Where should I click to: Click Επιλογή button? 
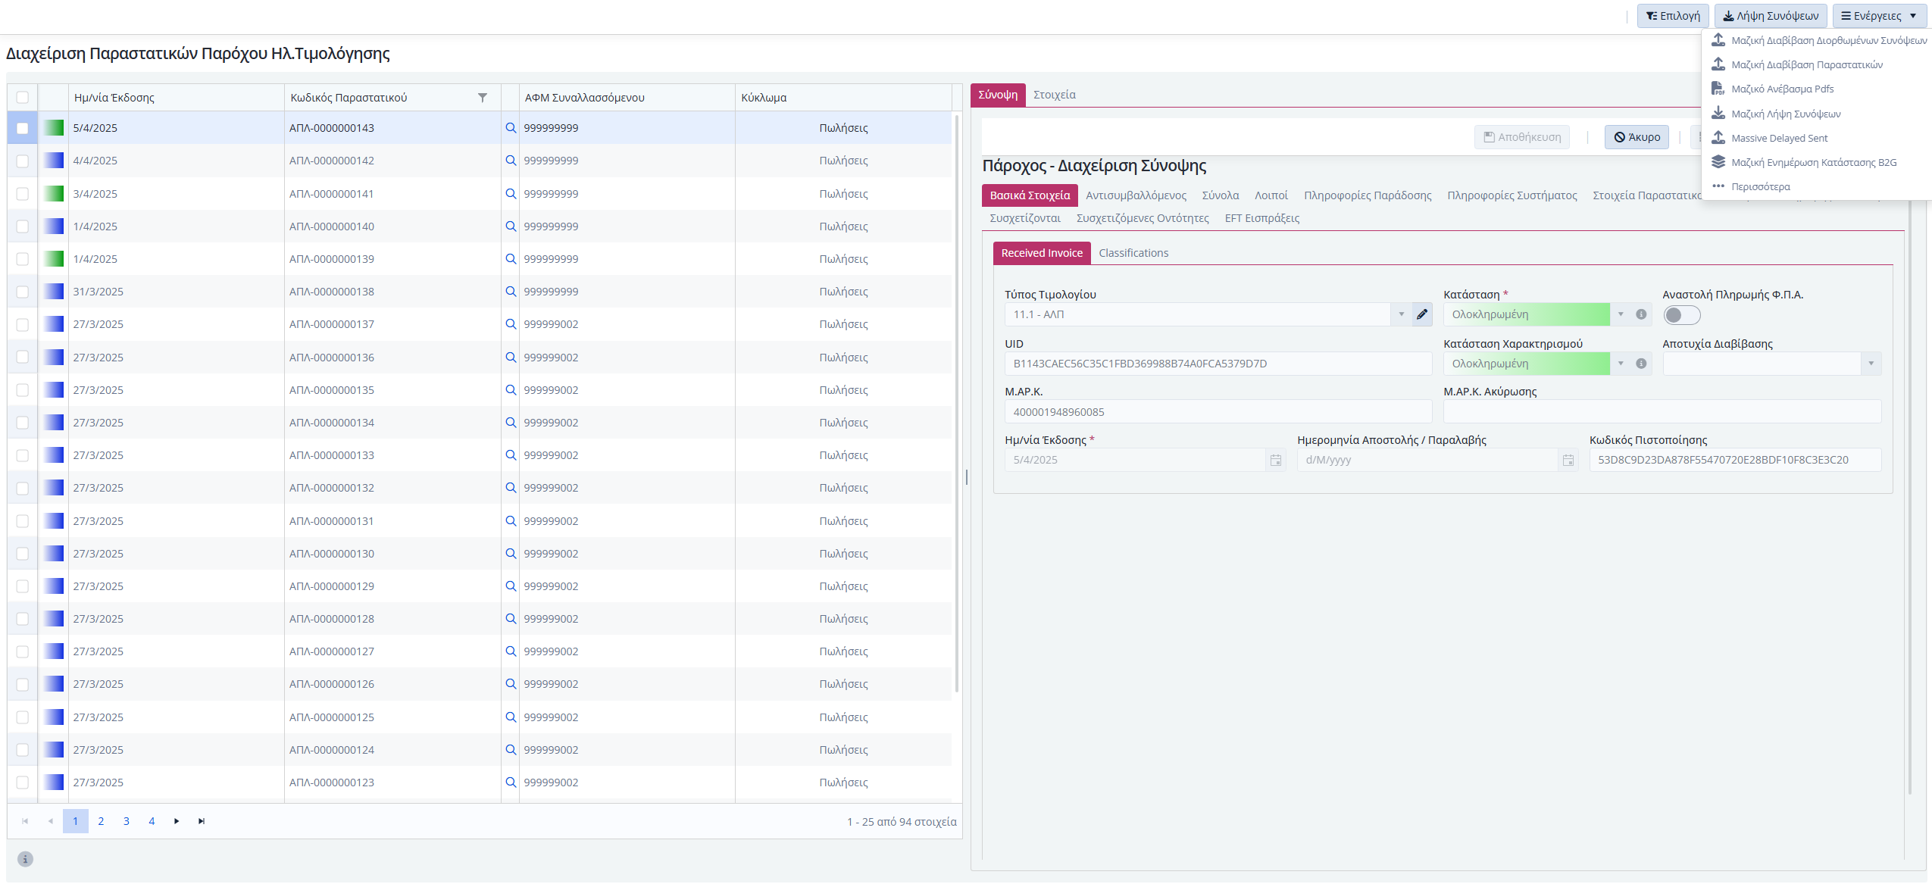point(1673,16)
